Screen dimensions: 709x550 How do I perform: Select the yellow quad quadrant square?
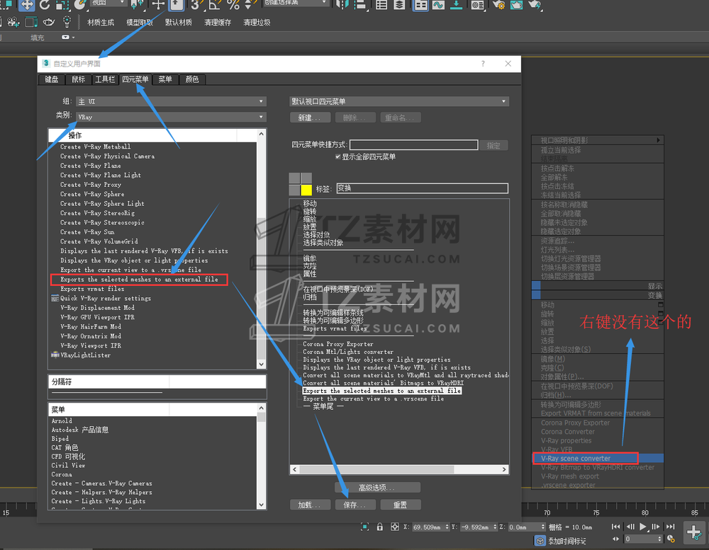click(x=306, y=190)
